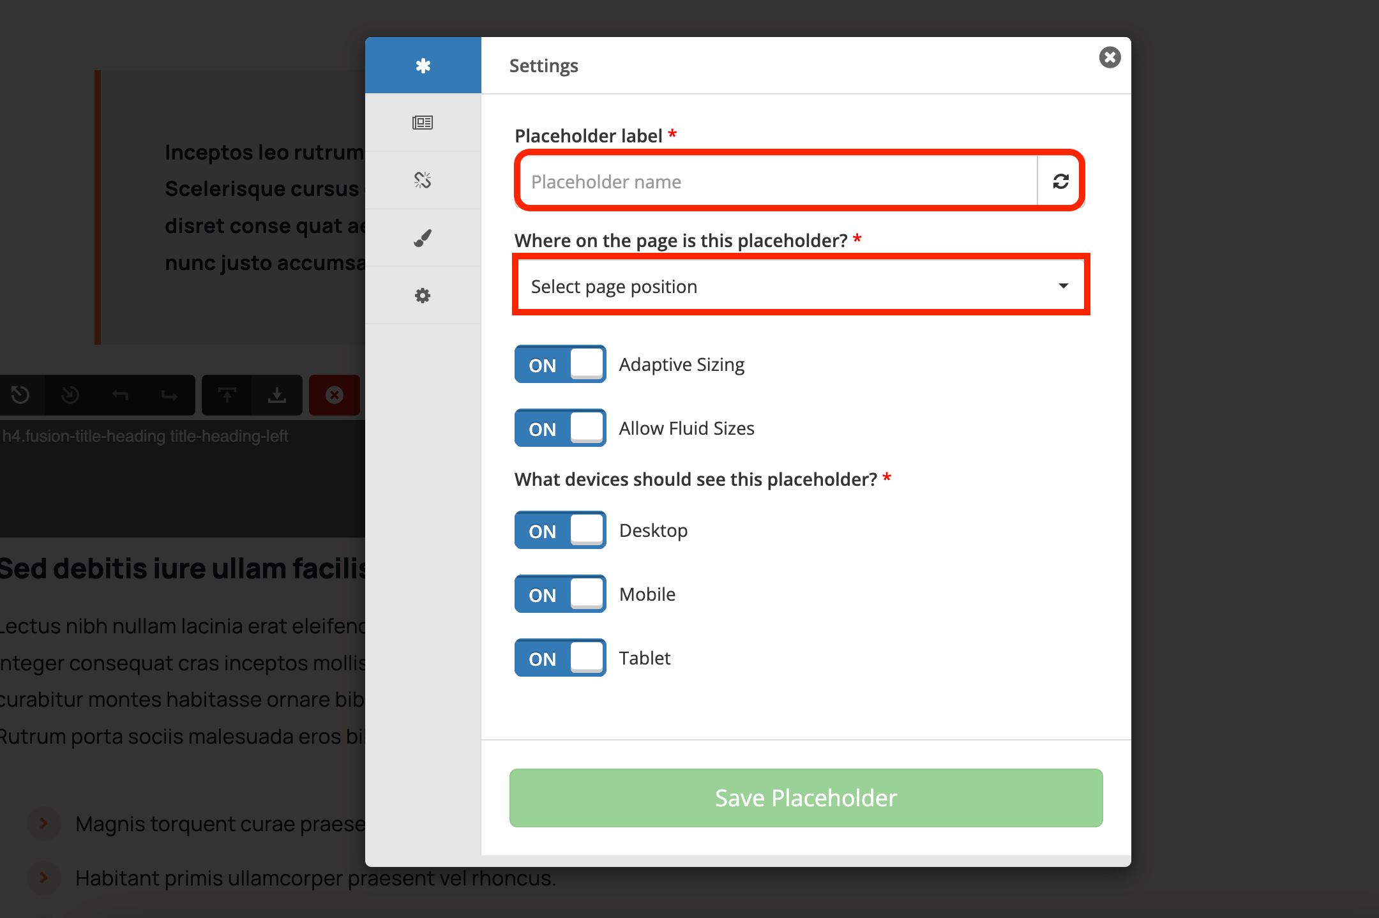The image size is (1379, 918).
Task: Open the broken link tab in sidebar
Action: pos(423,180)
